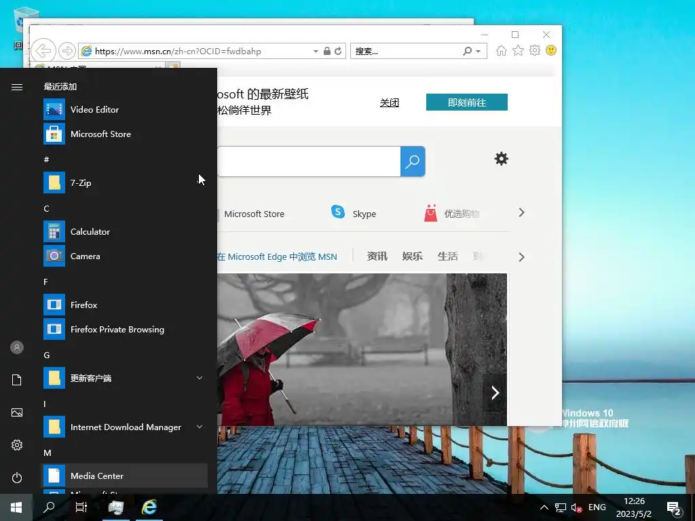The image size is (695, 521).
Task: Go to Internet Explorer Home page
Action: pyautogui.click(x=502, y=50)
